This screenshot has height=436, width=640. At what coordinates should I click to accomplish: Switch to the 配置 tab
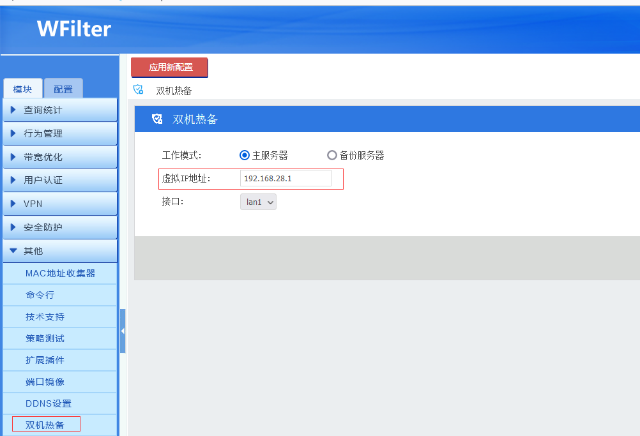(x=63, y=89)
